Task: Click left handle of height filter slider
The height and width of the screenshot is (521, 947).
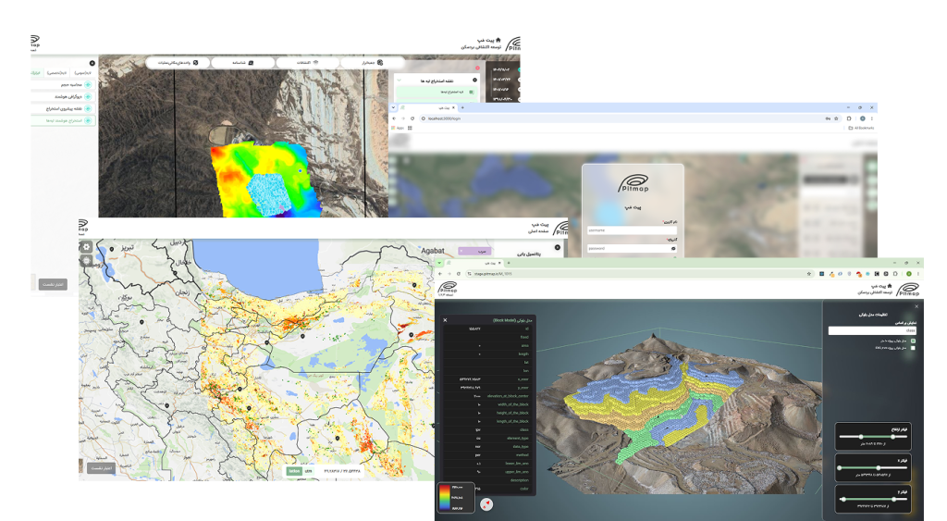Action: [861, 437]
